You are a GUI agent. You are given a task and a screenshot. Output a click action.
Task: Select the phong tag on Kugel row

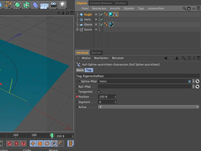coord(106,14)
